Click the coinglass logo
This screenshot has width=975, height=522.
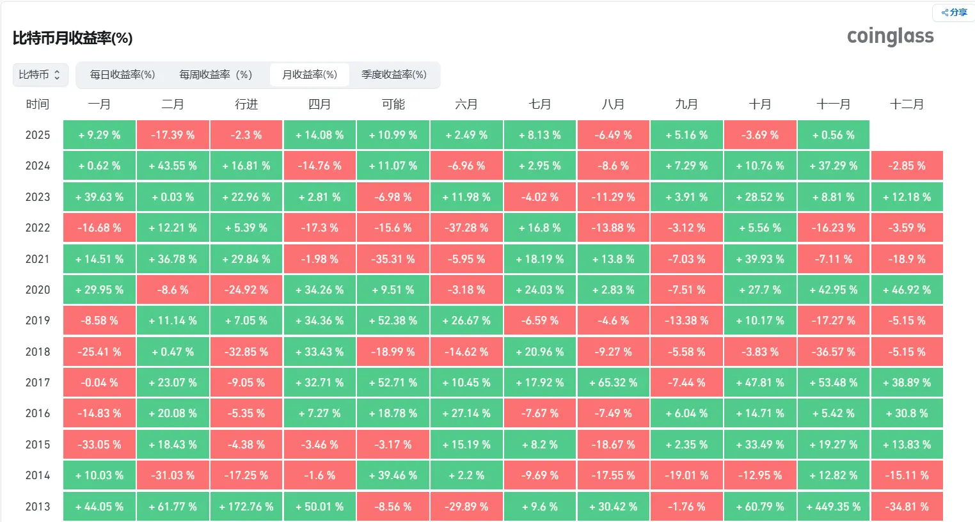click(x=890, y=36)
